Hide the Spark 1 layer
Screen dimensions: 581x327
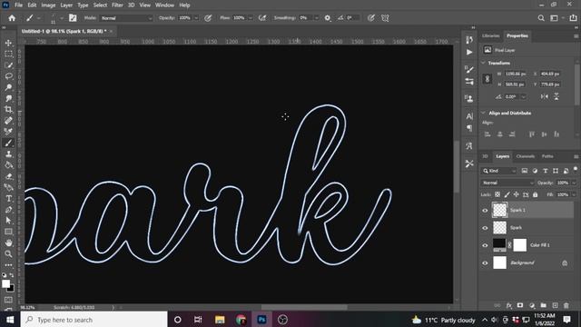click(x=485, y=211)
